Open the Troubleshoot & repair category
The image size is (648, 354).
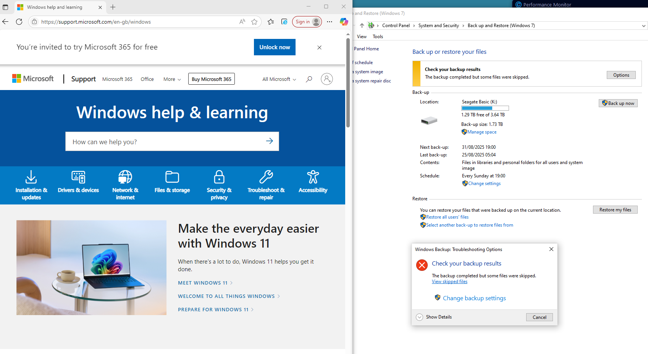[x=266, y=185]
